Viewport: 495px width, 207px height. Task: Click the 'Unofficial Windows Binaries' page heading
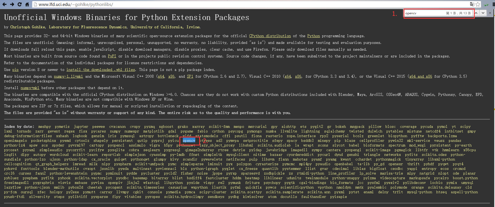127,17
